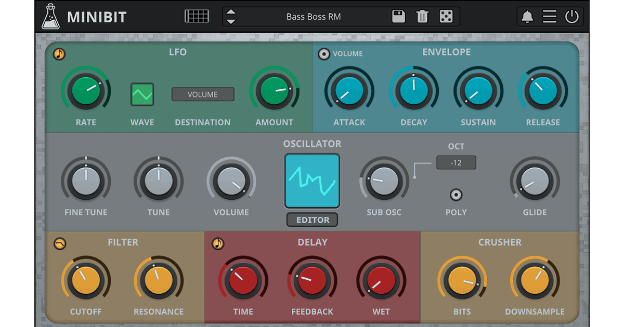Viewport: 624px width, 327px height.
Task: Open the Bass Boss RM preset menu
Action: click(314, 17)
